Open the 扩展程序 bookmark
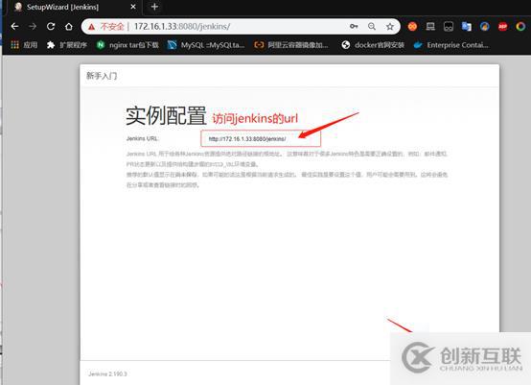531x385 pixels. coord(67,45)
